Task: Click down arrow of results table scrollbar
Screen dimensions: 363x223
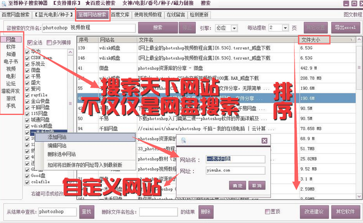Action: click(359, 196)
